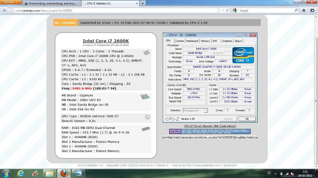Click the scrollbar up arrow

point(316,16)
